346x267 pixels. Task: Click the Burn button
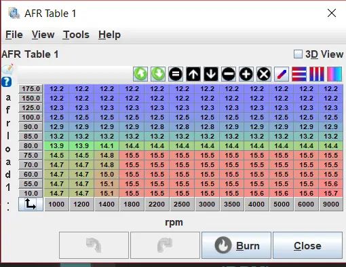point(236,245)
